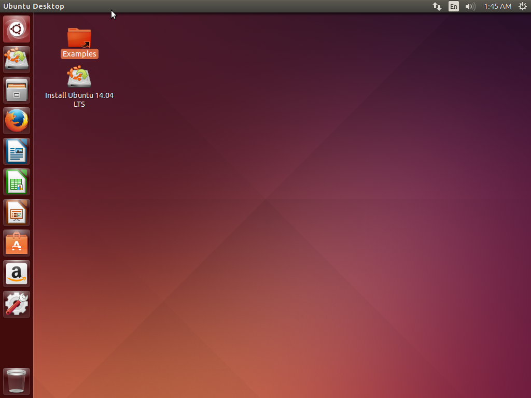Select the Examples folder on desktop

click(79, 37)
